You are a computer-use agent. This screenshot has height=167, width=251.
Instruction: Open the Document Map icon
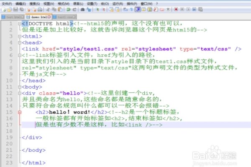[x=150, y=10]
